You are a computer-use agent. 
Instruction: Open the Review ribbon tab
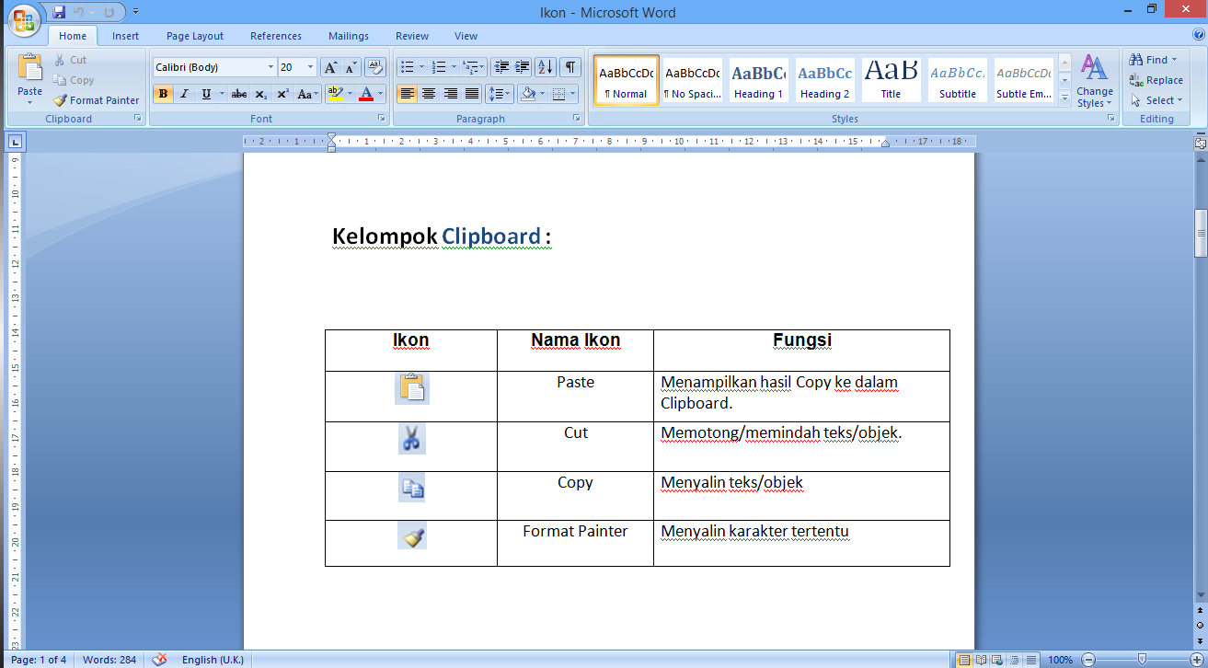click(411, 36)
